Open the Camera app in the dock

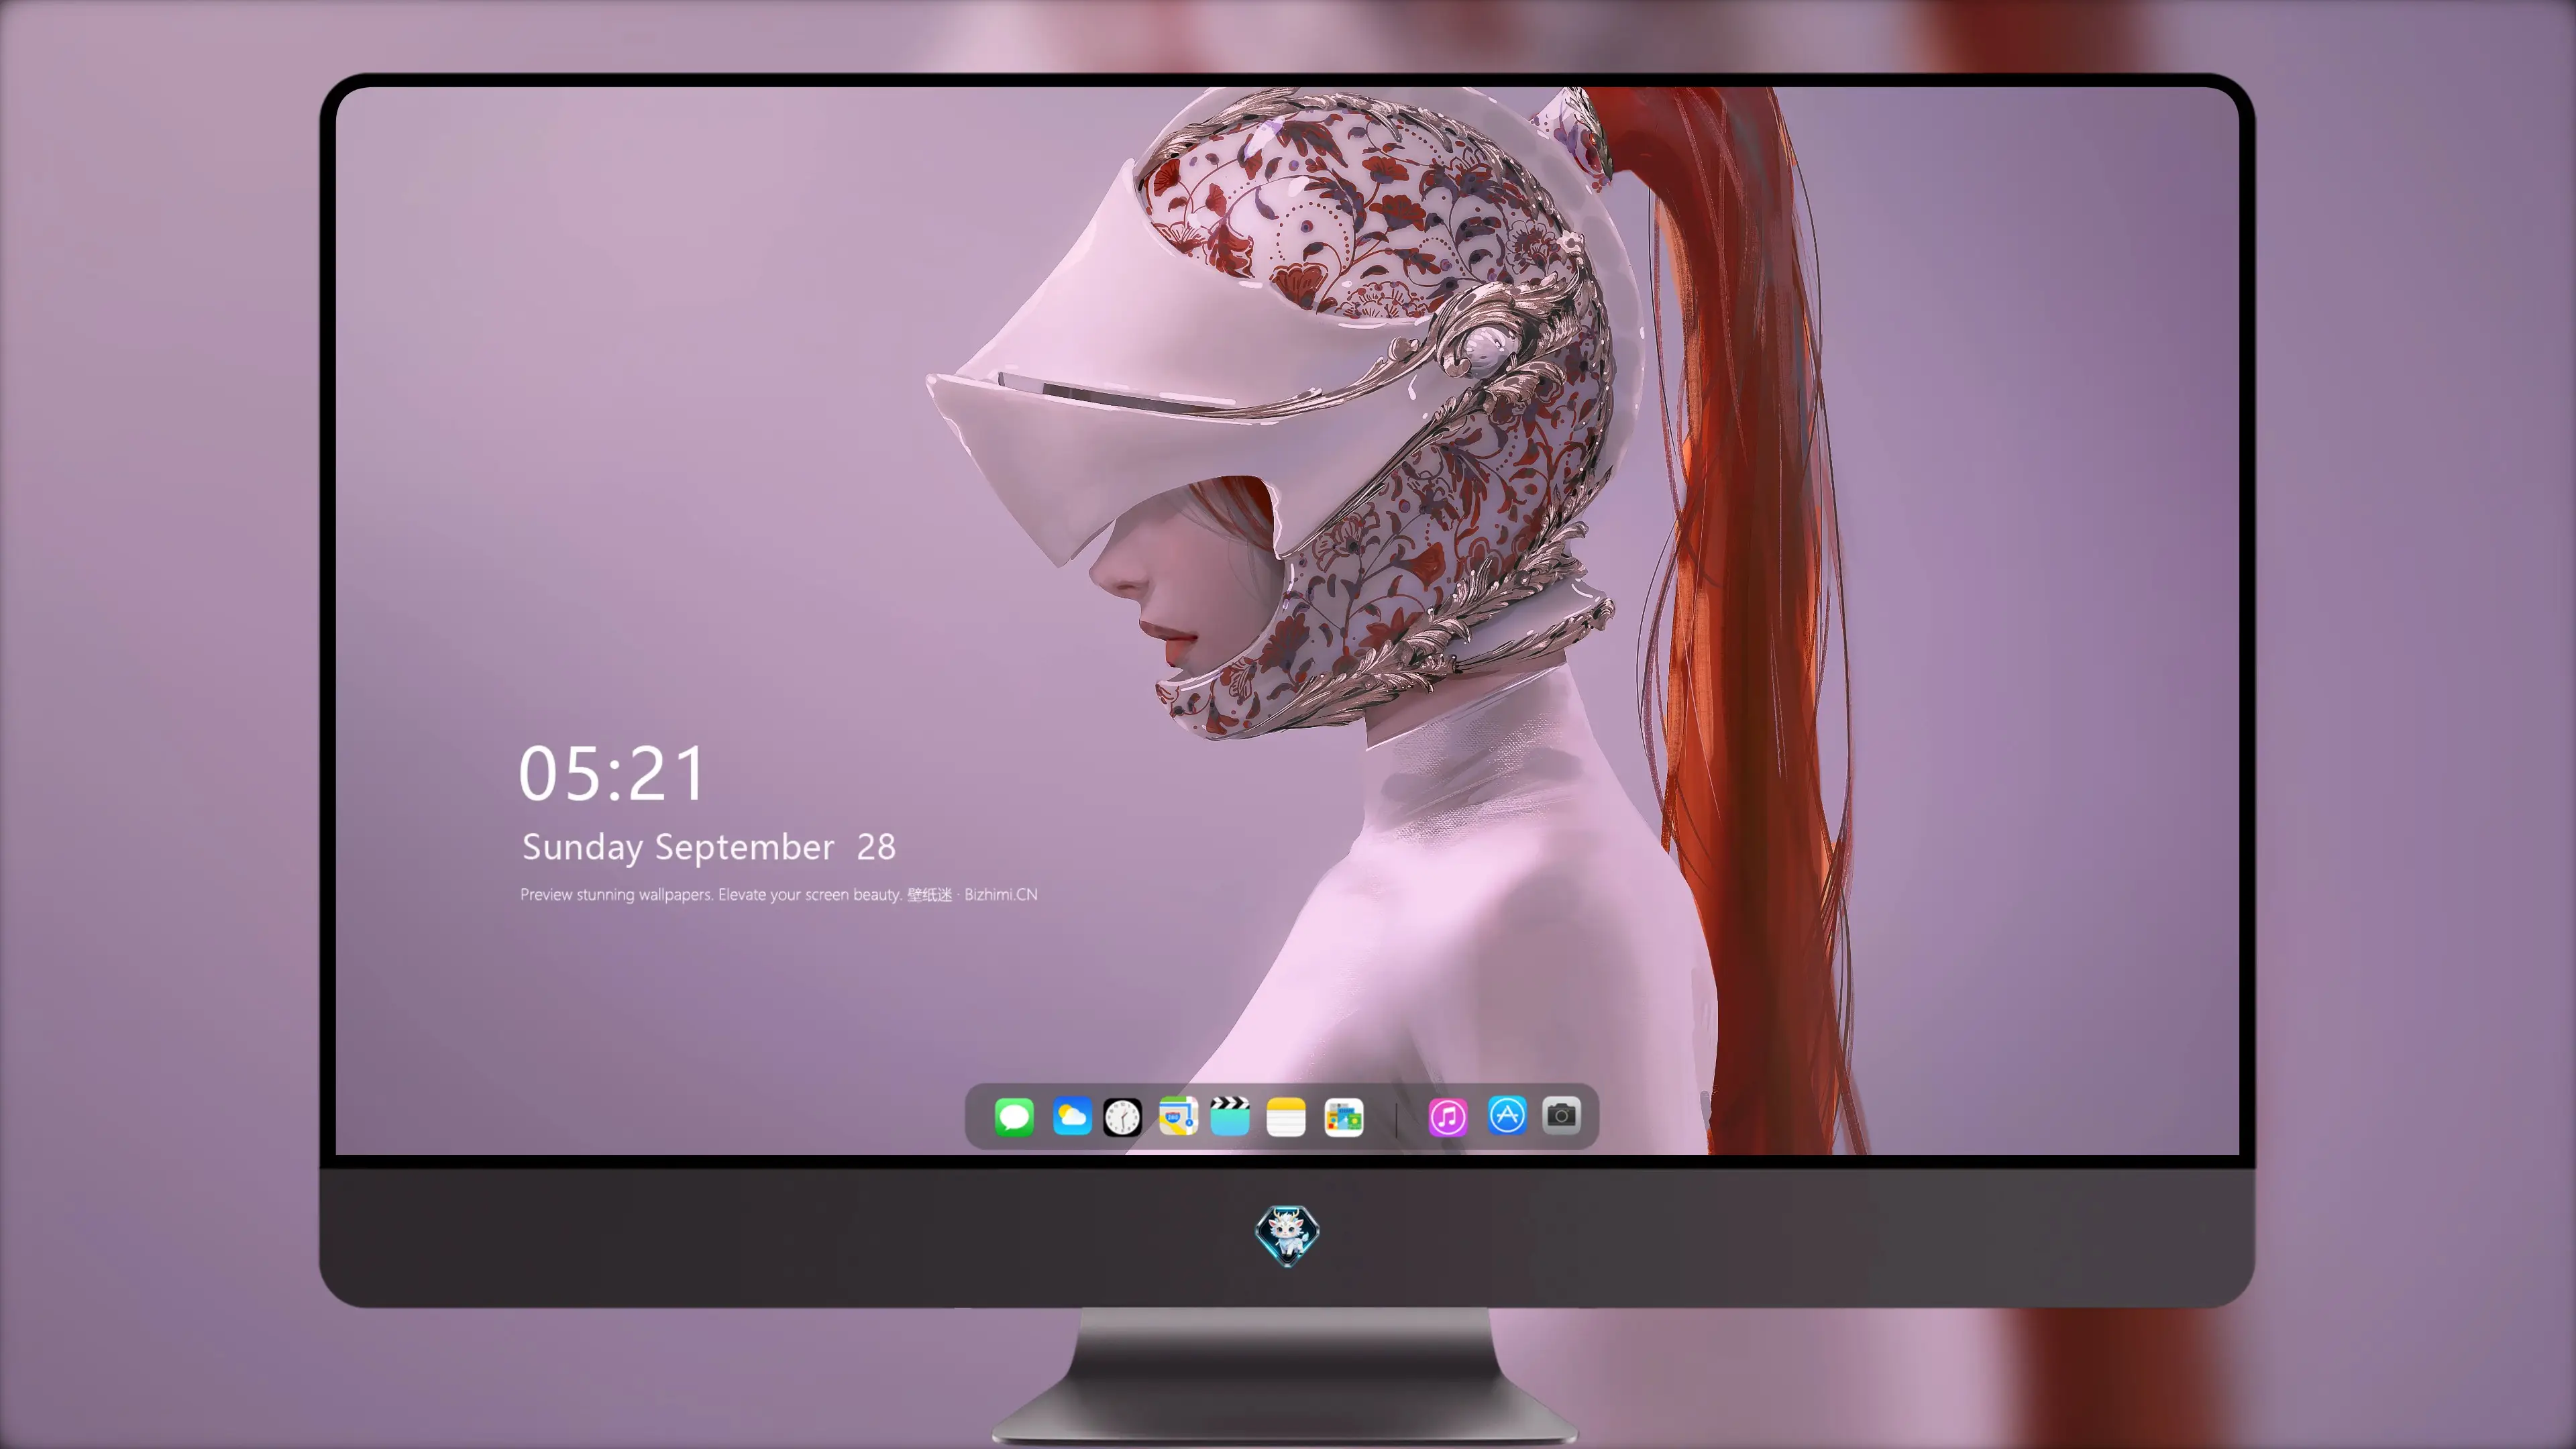click(1561, 1115)
